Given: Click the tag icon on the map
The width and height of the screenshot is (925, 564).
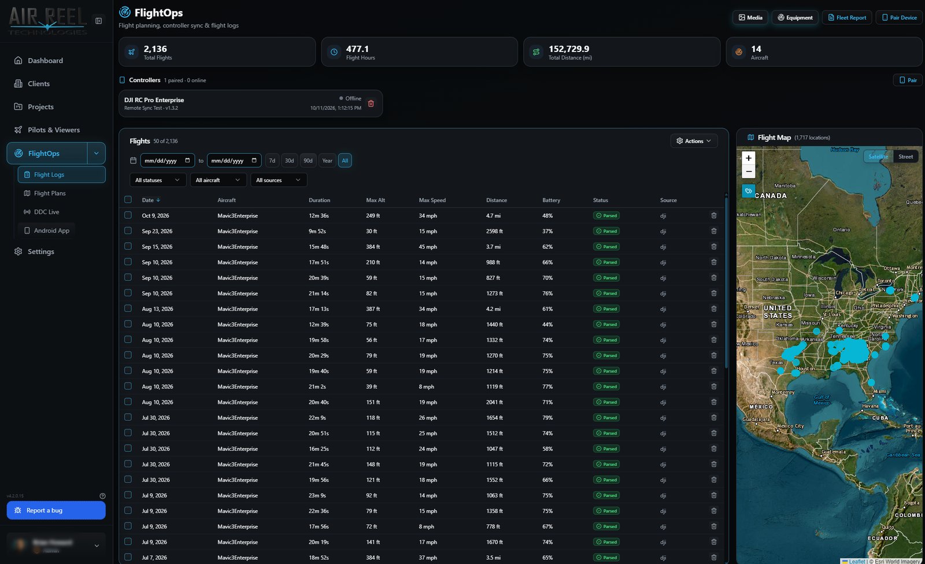Looking at the screenshot, I should 749,191.
